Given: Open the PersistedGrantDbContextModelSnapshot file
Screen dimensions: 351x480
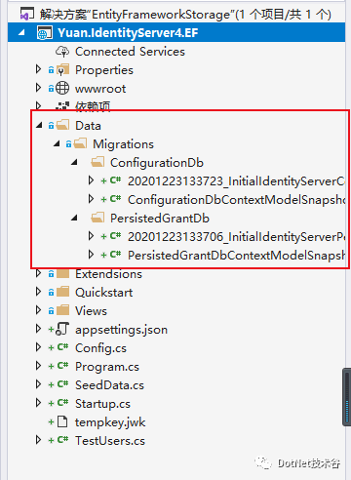Looking at the screenshot, I should coord(236,256).
